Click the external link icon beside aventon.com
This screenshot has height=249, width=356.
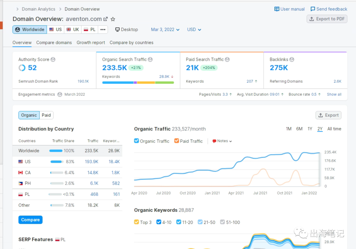pyautogui.click(x=105, y=19)
